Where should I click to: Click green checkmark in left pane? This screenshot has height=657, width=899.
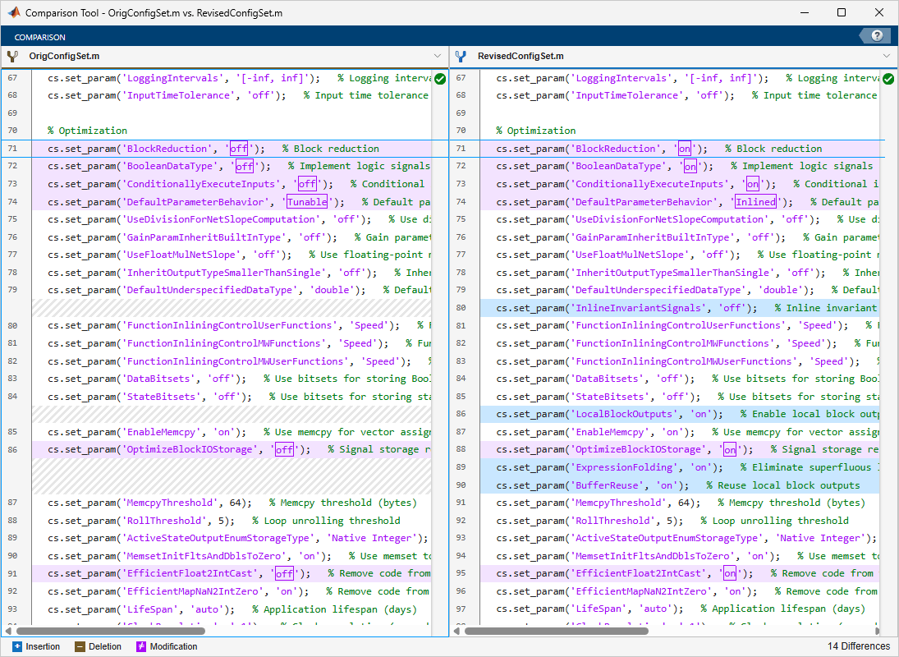[x=440, y=79]
